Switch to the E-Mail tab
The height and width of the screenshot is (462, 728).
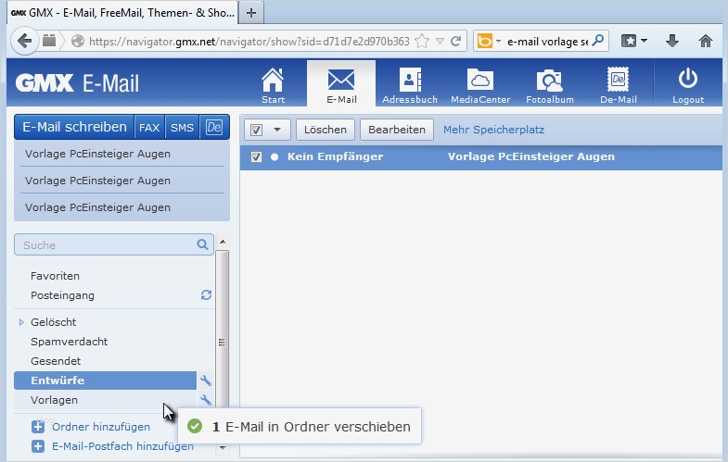point(341,85)
